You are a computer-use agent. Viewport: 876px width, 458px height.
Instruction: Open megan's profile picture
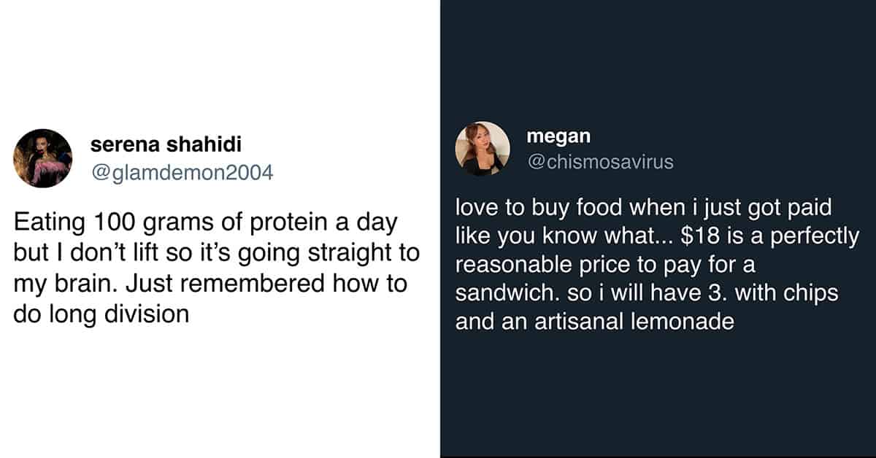[483, 149]
